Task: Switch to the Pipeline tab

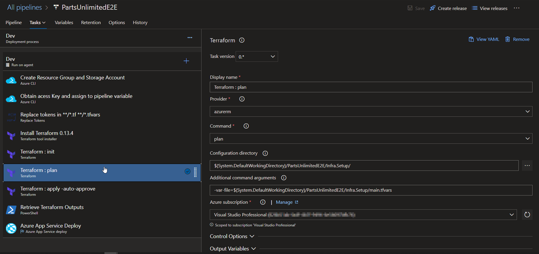Action: pyautogui.click(x=14, y=23)
